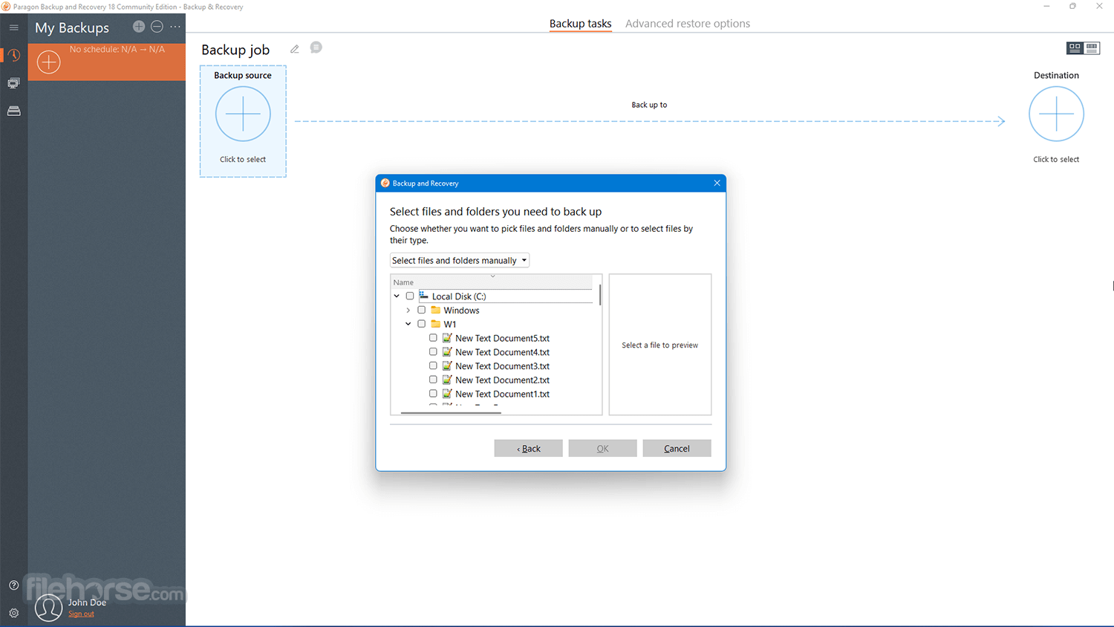Viewport: 1114px width, 627px height.
Task: Click the horizontal scrollbar in file tree
Action: coord(451,412)
